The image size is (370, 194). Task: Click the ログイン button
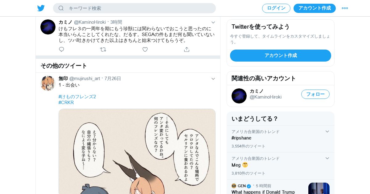[276, 8]
